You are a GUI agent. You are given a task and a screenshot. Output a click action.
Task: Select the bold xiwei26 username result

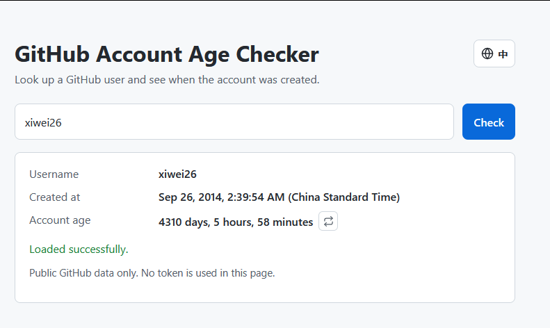click(x=177, y=174)
